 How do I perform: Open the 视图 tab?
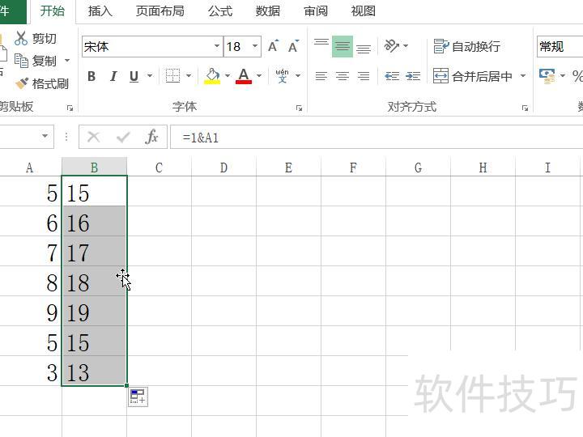pos(364,11)
